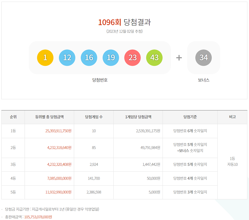Select the 3등 winner count 2,924
This screenshot has height=220, width=249.
94,164
